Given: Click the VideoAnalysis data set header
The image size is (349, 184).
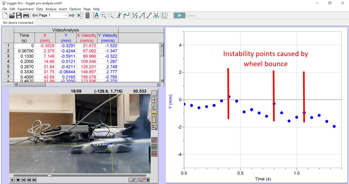Looking at the screenshot, I should 66,30.
